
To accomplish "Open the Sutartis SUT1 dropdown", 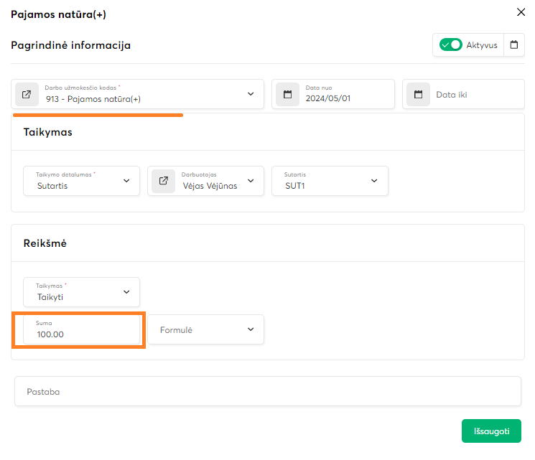I will click(x=374, y=181).
